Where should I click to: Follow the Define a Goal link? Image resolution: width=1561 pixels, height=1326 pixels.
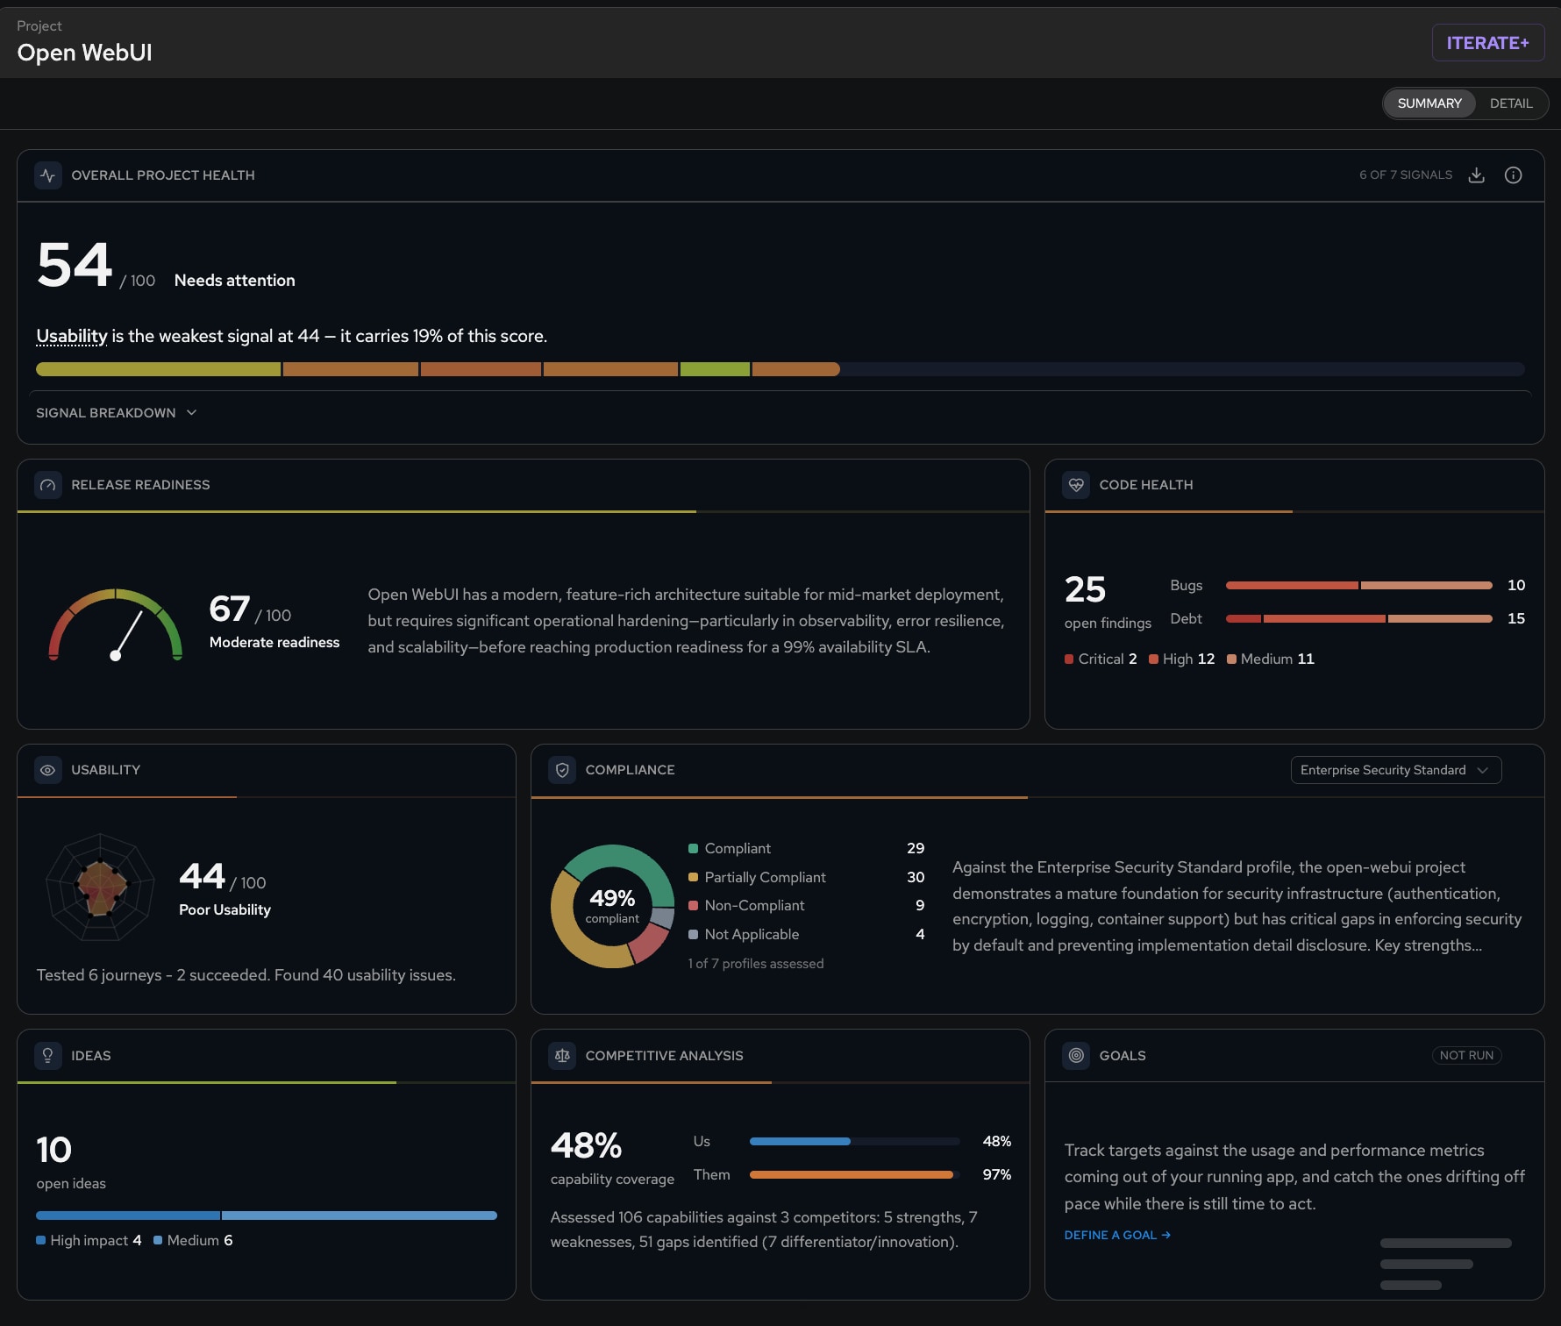[1117, 1235]
